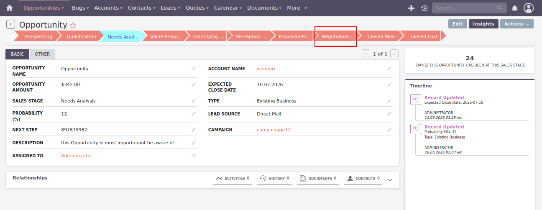Edit Next Step with pencil icon
This screenshot has width=542, height=210.
(x=194, y=130)
